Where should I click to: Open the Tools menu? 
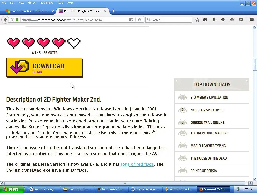click(60, 3)
